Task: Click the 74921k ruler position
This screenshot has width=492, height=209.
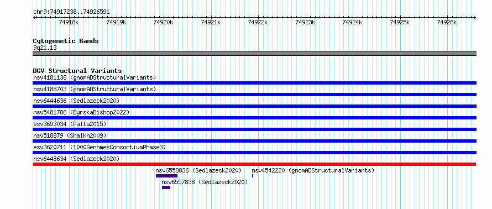Action: coord(211,22)
